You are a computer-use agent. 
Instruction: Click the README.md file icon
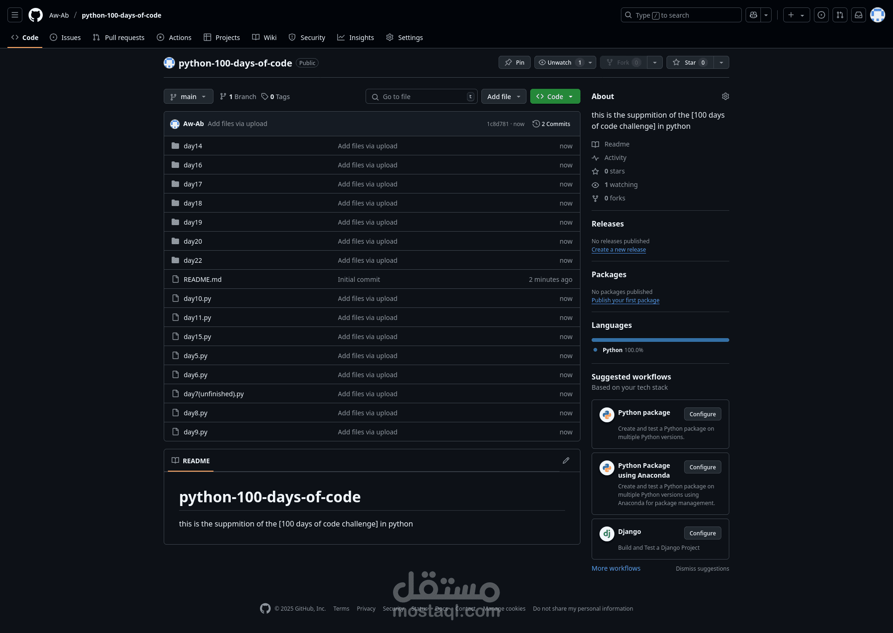[x=175, y=279]
